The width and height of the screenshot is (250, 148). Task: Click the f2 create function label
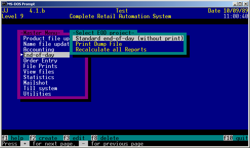pyautogui.click(x=43, y=138)
